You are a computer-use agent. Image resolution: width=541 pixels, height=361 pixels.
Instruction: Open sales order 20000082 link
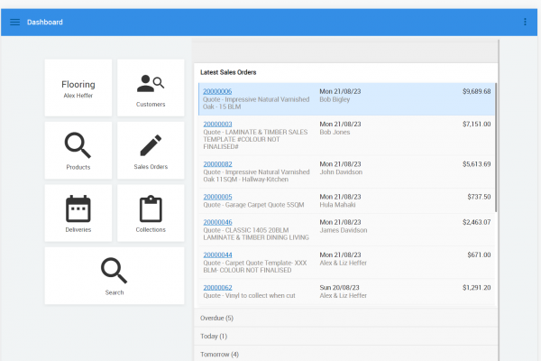pos(217,164)
